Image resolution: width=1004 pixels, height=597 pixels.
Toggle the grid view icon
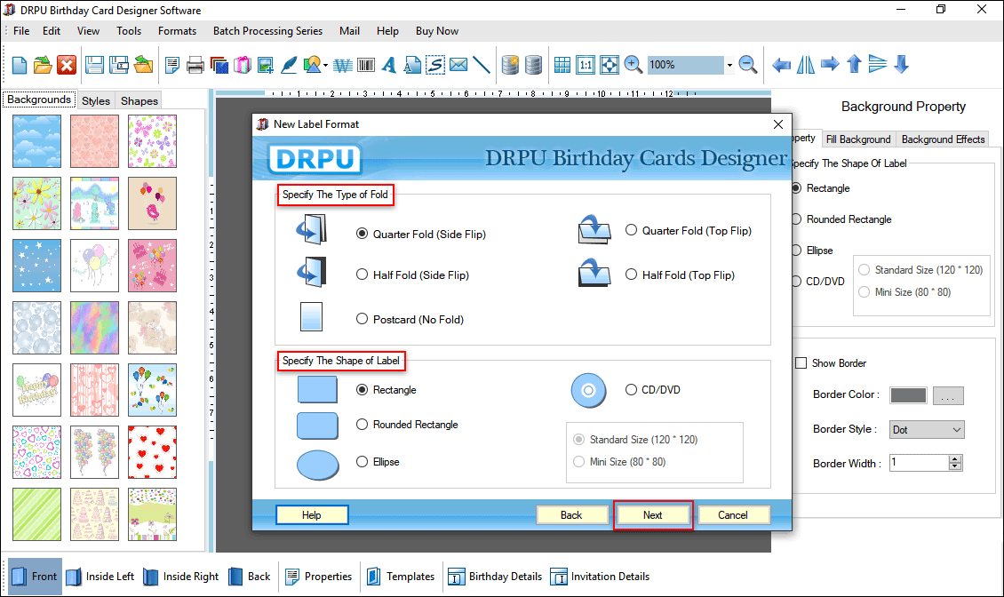point(562,65)
